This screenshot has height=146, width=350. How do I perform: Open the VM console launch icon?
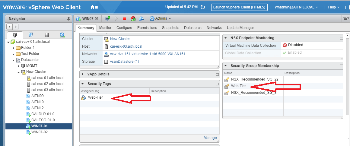click(108, 19)
